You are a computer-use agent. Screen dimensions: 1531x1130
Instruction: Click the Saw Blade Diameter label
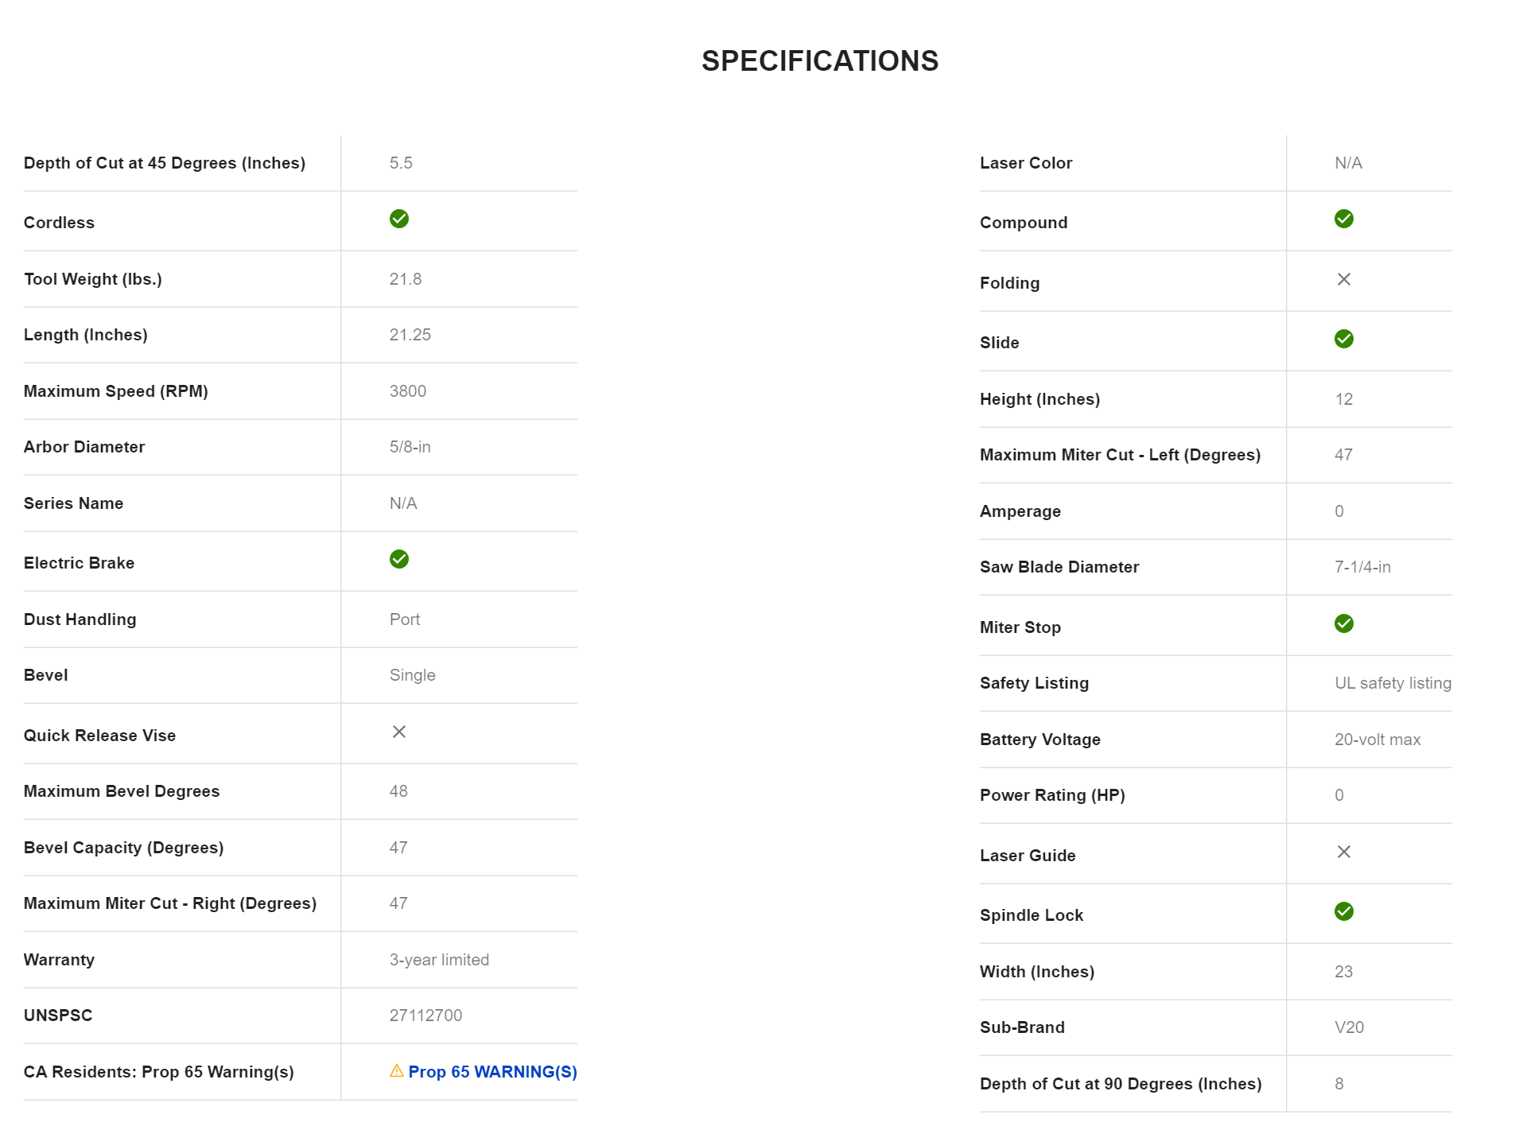(1059, 567)
